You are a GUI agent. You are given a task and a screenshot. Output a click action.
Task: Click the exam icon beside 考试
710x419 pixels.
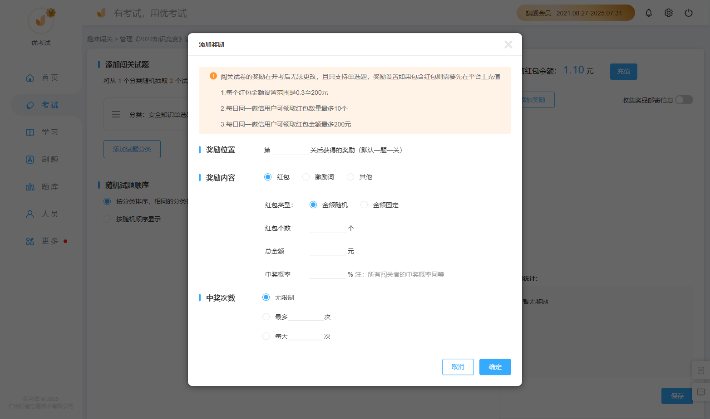[x=30, y=105]
